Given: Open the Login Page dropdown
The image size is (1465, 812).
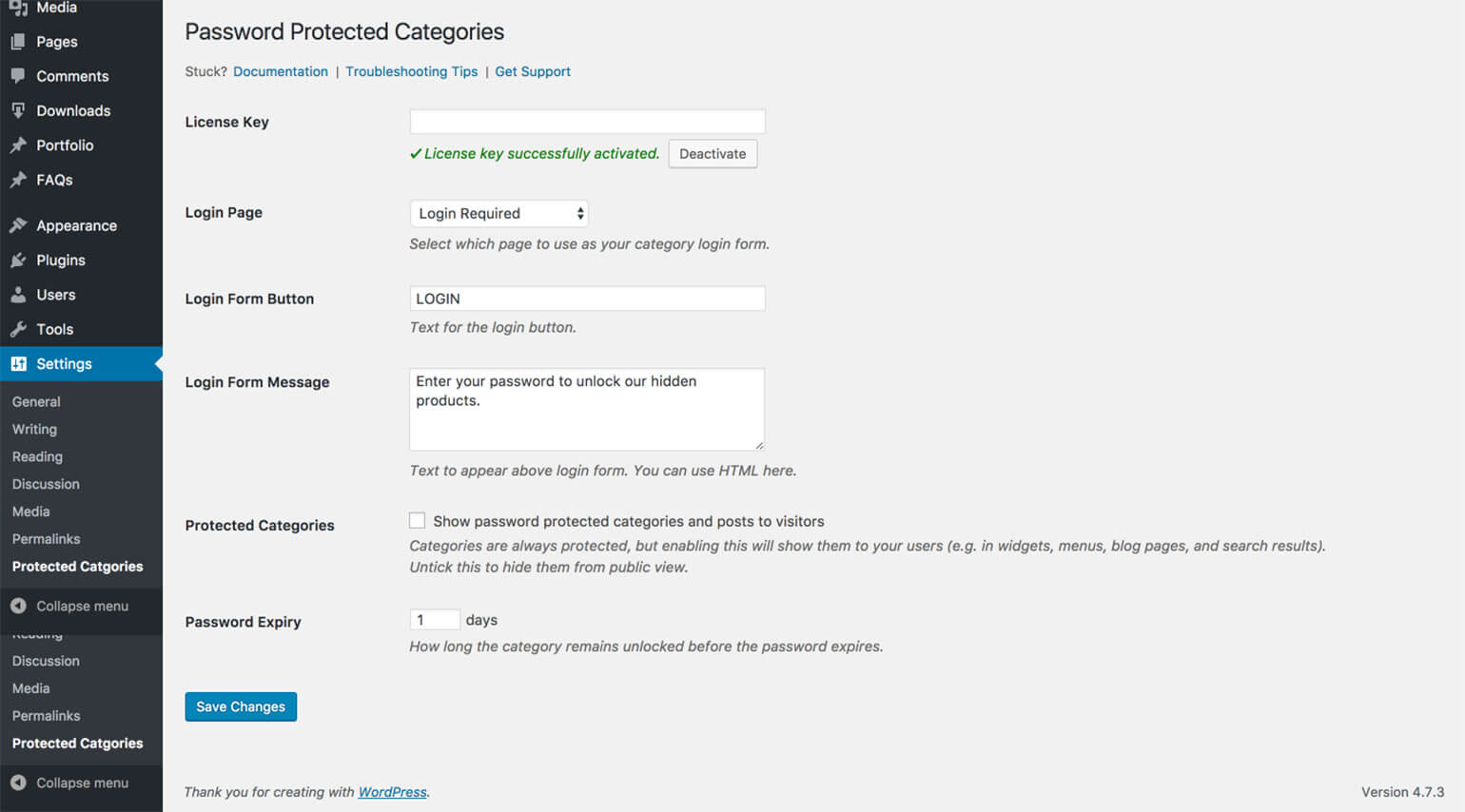Looking at the screenshot, I should (498, 213).
